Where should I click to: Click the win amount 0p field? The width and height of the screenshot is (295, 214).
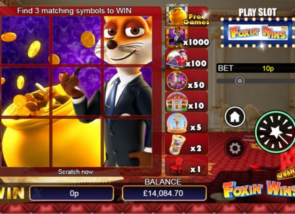click(71, 193)
